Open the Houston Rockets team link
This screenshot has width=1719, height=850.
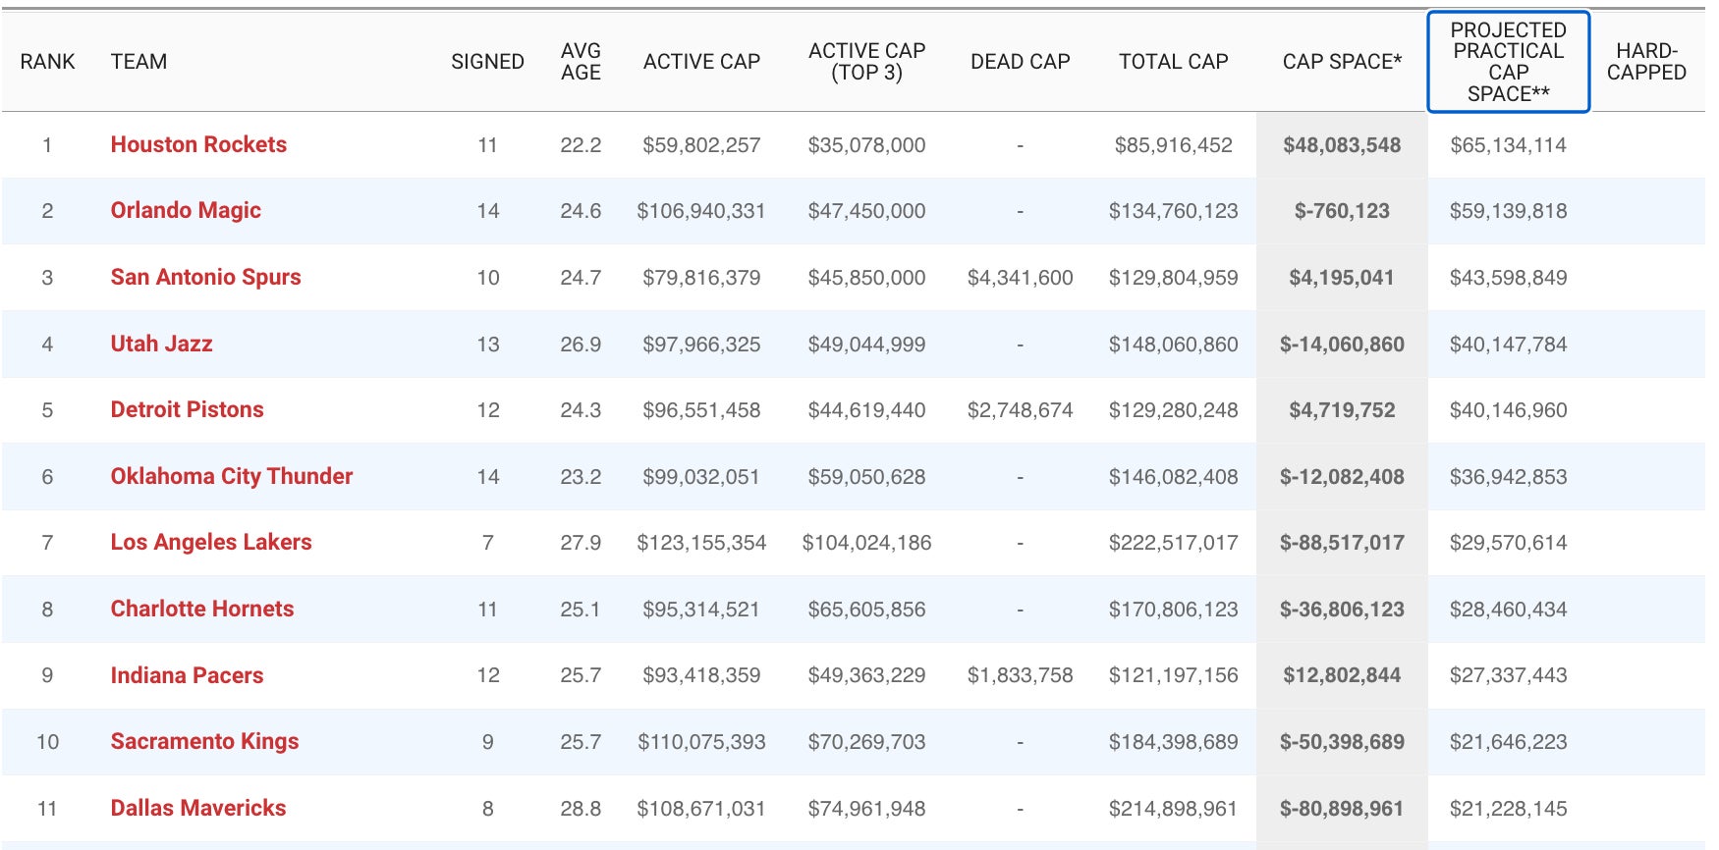coord(198,145)
